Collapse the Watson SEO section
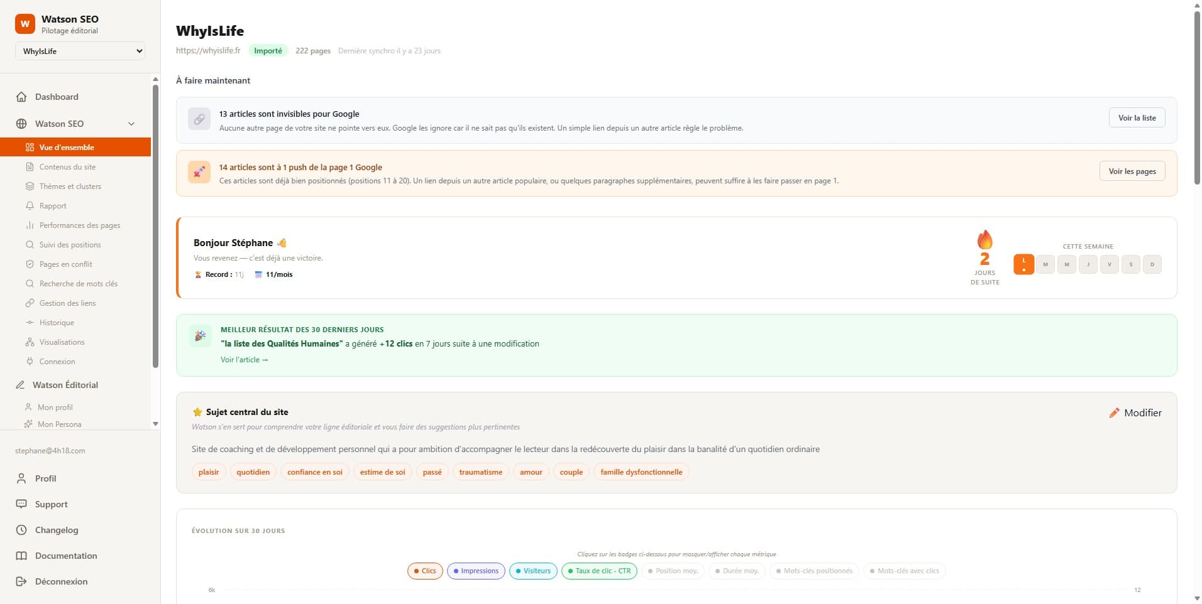This screenshot has height=604, width=1202. pyautogui.click(x=131, y=123)
